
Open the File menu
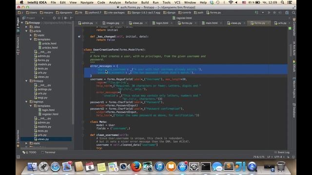(53, 2)
